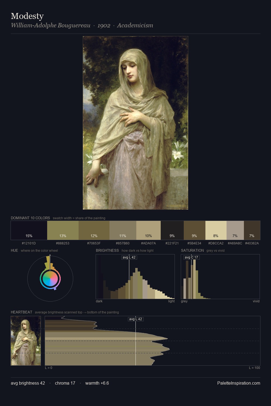Click the hex code text #888253

tap(63, 243)
